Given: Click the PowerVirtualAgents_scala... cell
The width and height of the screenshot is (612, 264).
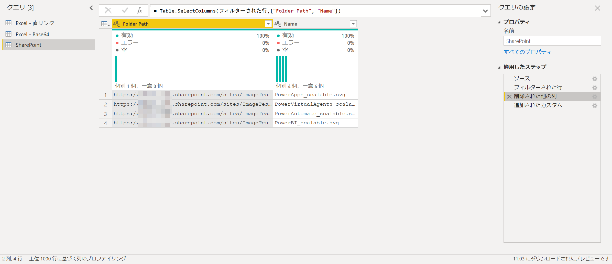Looking at the screenshot, I should 315,104.
